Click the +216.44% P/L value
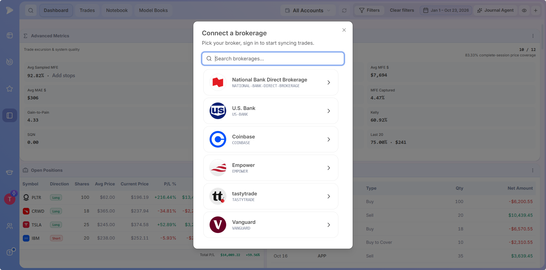 coord(165,197)
